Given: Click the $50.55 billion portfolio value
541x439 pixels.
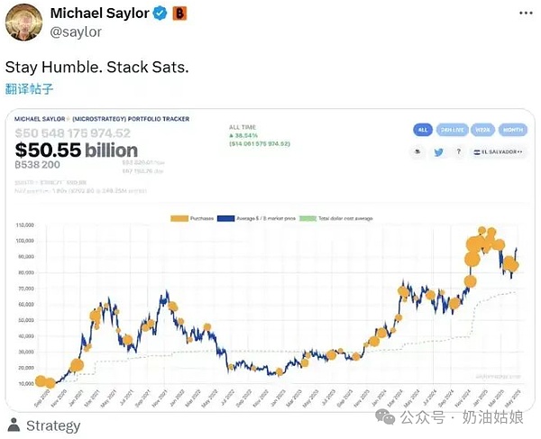Looking at the screenshot, I should [x=78, y=150].
